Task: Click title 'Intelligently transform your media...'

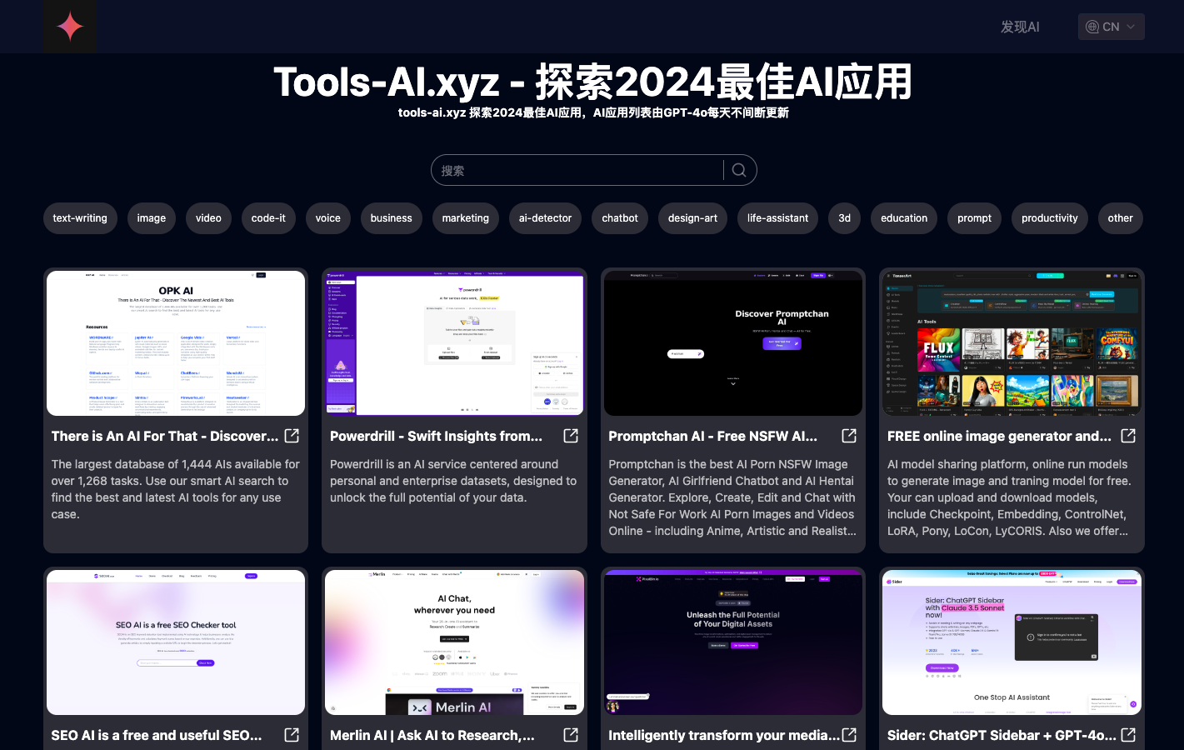Action: click(x=724, y=735)
